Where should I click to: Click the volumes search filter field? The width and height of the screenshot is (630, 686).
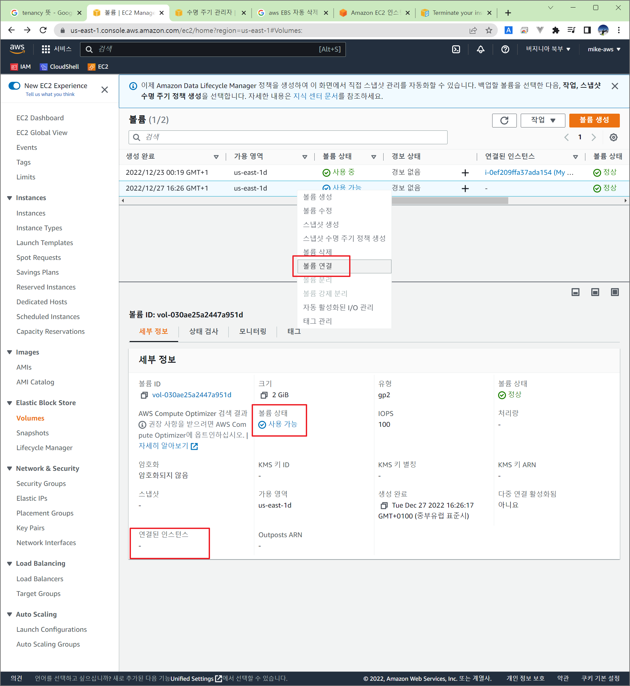[288, 138]
